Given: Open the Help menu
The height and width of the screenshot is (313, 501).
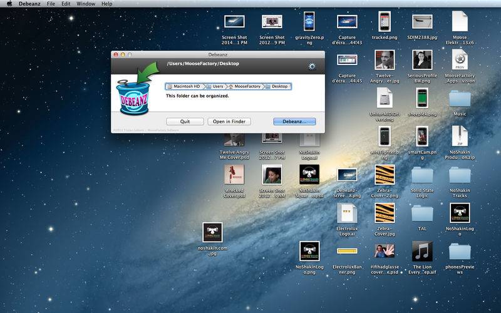Looking at the screenshot, I should point(106,4).
